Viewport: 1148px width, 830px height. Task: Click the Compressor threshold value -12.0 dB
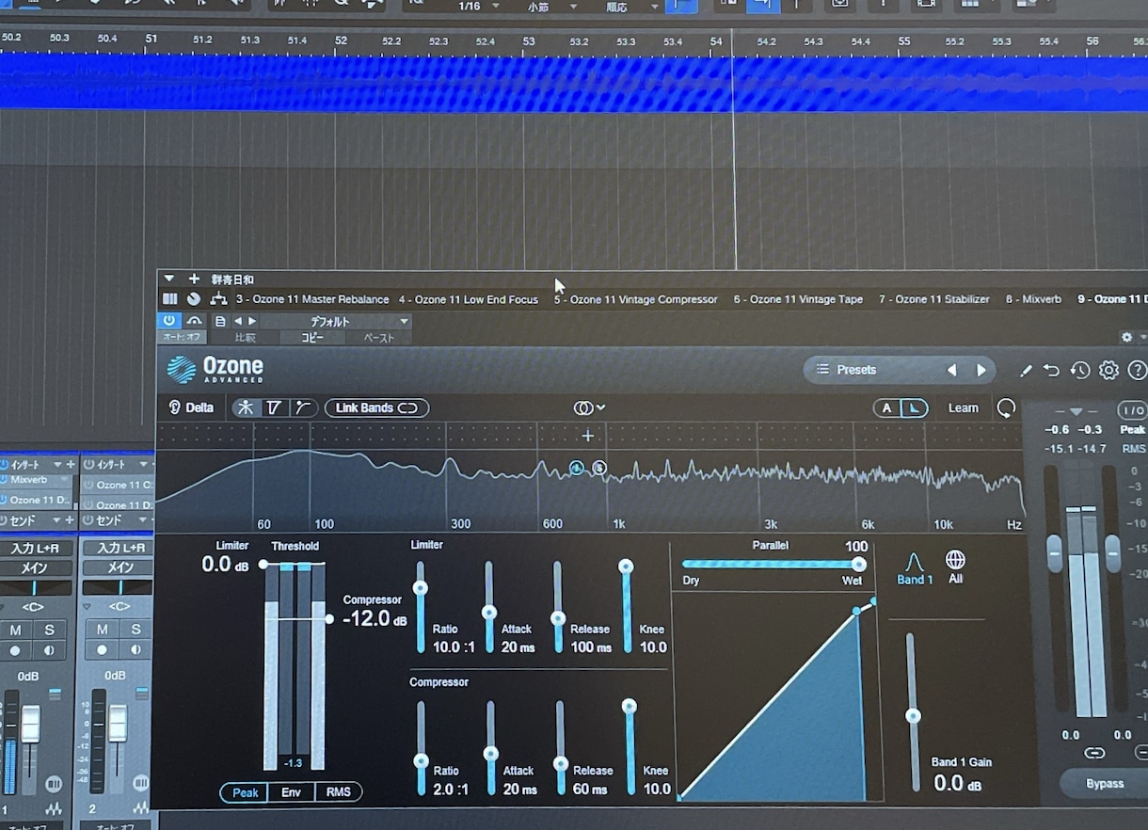[375, 619]
